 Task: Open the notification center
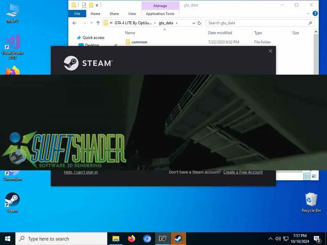click(x=317, y=239)
